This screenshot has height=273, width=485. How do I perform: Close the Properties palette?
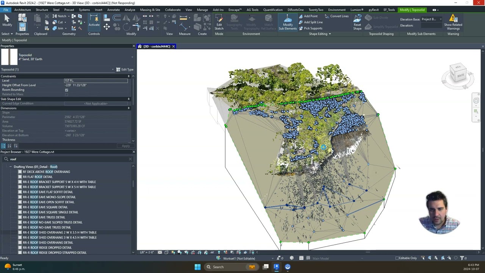tap(134, 46)
